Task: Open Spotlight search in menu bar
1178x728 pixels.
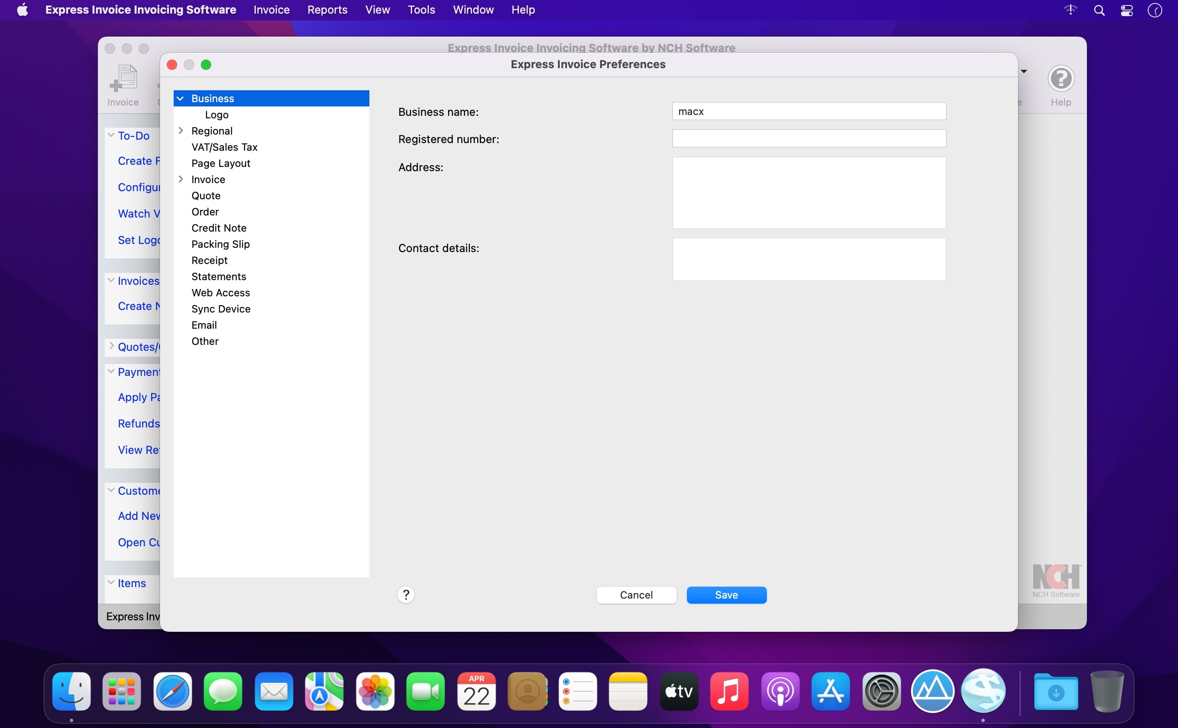Action: [1099, 10]
